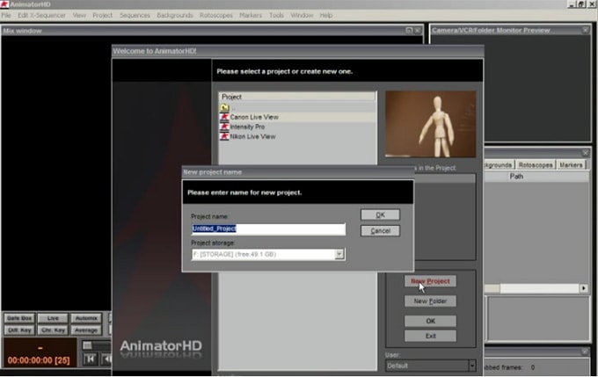Open the Window menu

[x=302, y=15]
